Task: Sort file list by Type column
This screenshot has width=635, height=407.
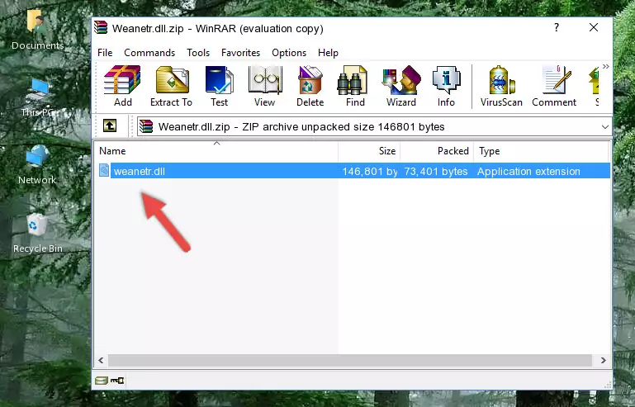Action: (541, 151)
